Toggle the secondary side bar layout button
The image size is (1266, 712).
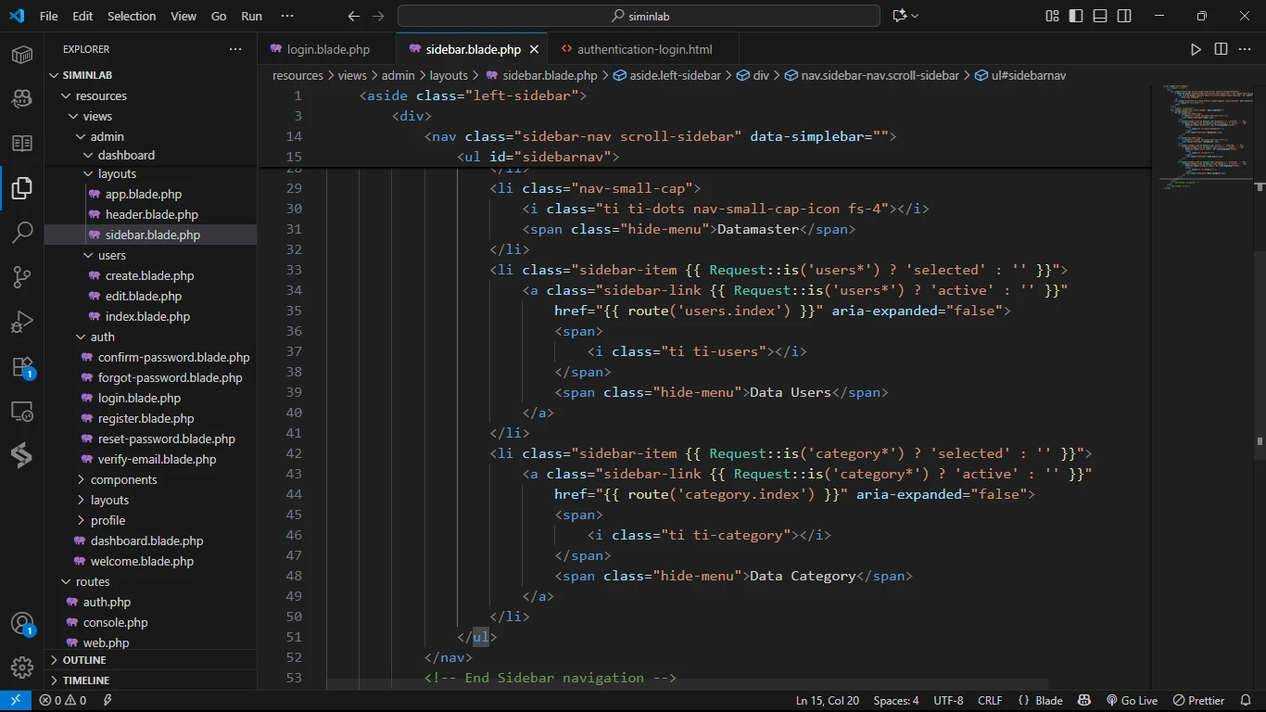coord(1124,16)
